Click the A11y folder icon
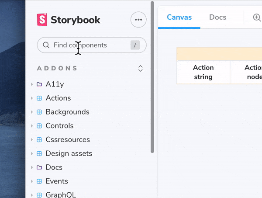The width and height of the screenshot is (262, 198). click(x=39, y=84)
